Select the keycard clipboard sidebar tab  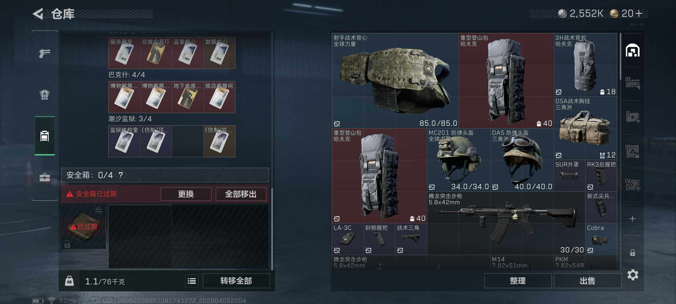[45, 136]
